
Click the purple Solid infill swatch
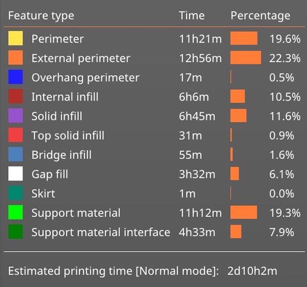point(15,116)
